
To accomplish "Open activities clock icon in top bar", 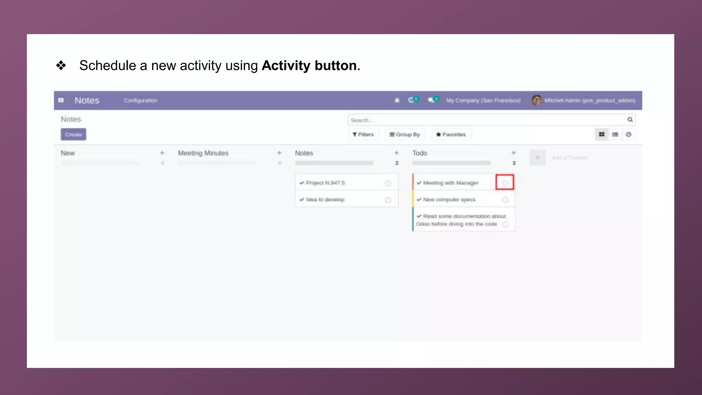I will coord(411,100).
